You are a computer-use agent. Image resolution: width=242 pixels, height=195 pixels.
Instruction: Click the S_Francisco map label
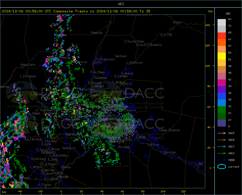tap(106, 59)
